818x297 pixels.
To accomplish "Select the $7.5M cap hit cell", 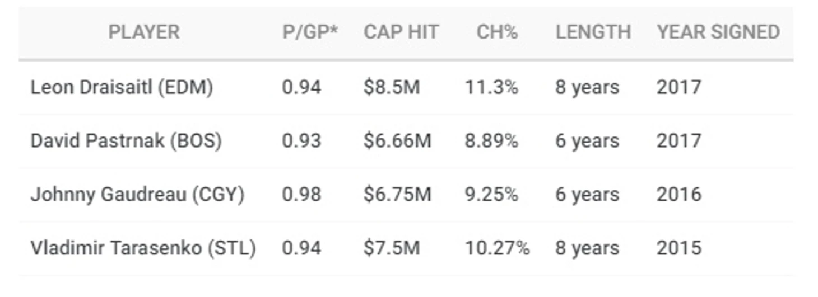I will [x=391, y=248].
